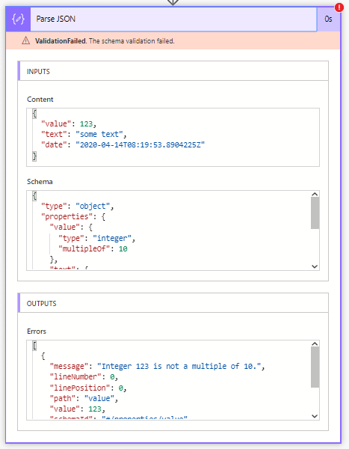Collapse the Parse JSON action header

(173, 19)
